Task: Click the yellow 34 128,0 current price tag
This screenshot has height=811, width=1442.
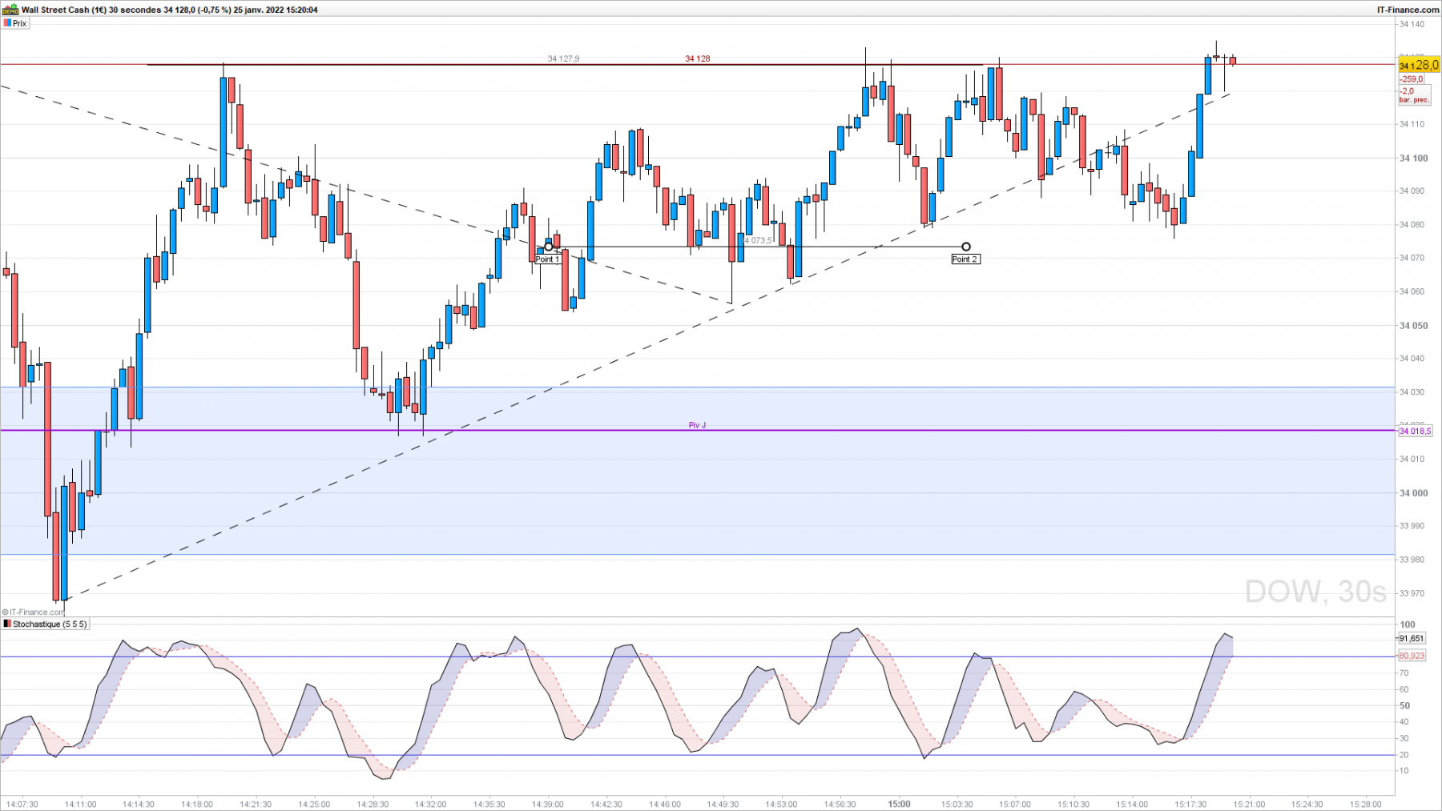Action: coord(1418,65)
